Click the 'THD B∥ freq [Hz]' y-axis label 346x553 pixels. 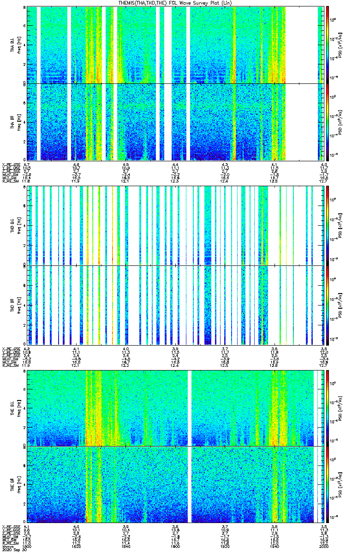(16, 305)
